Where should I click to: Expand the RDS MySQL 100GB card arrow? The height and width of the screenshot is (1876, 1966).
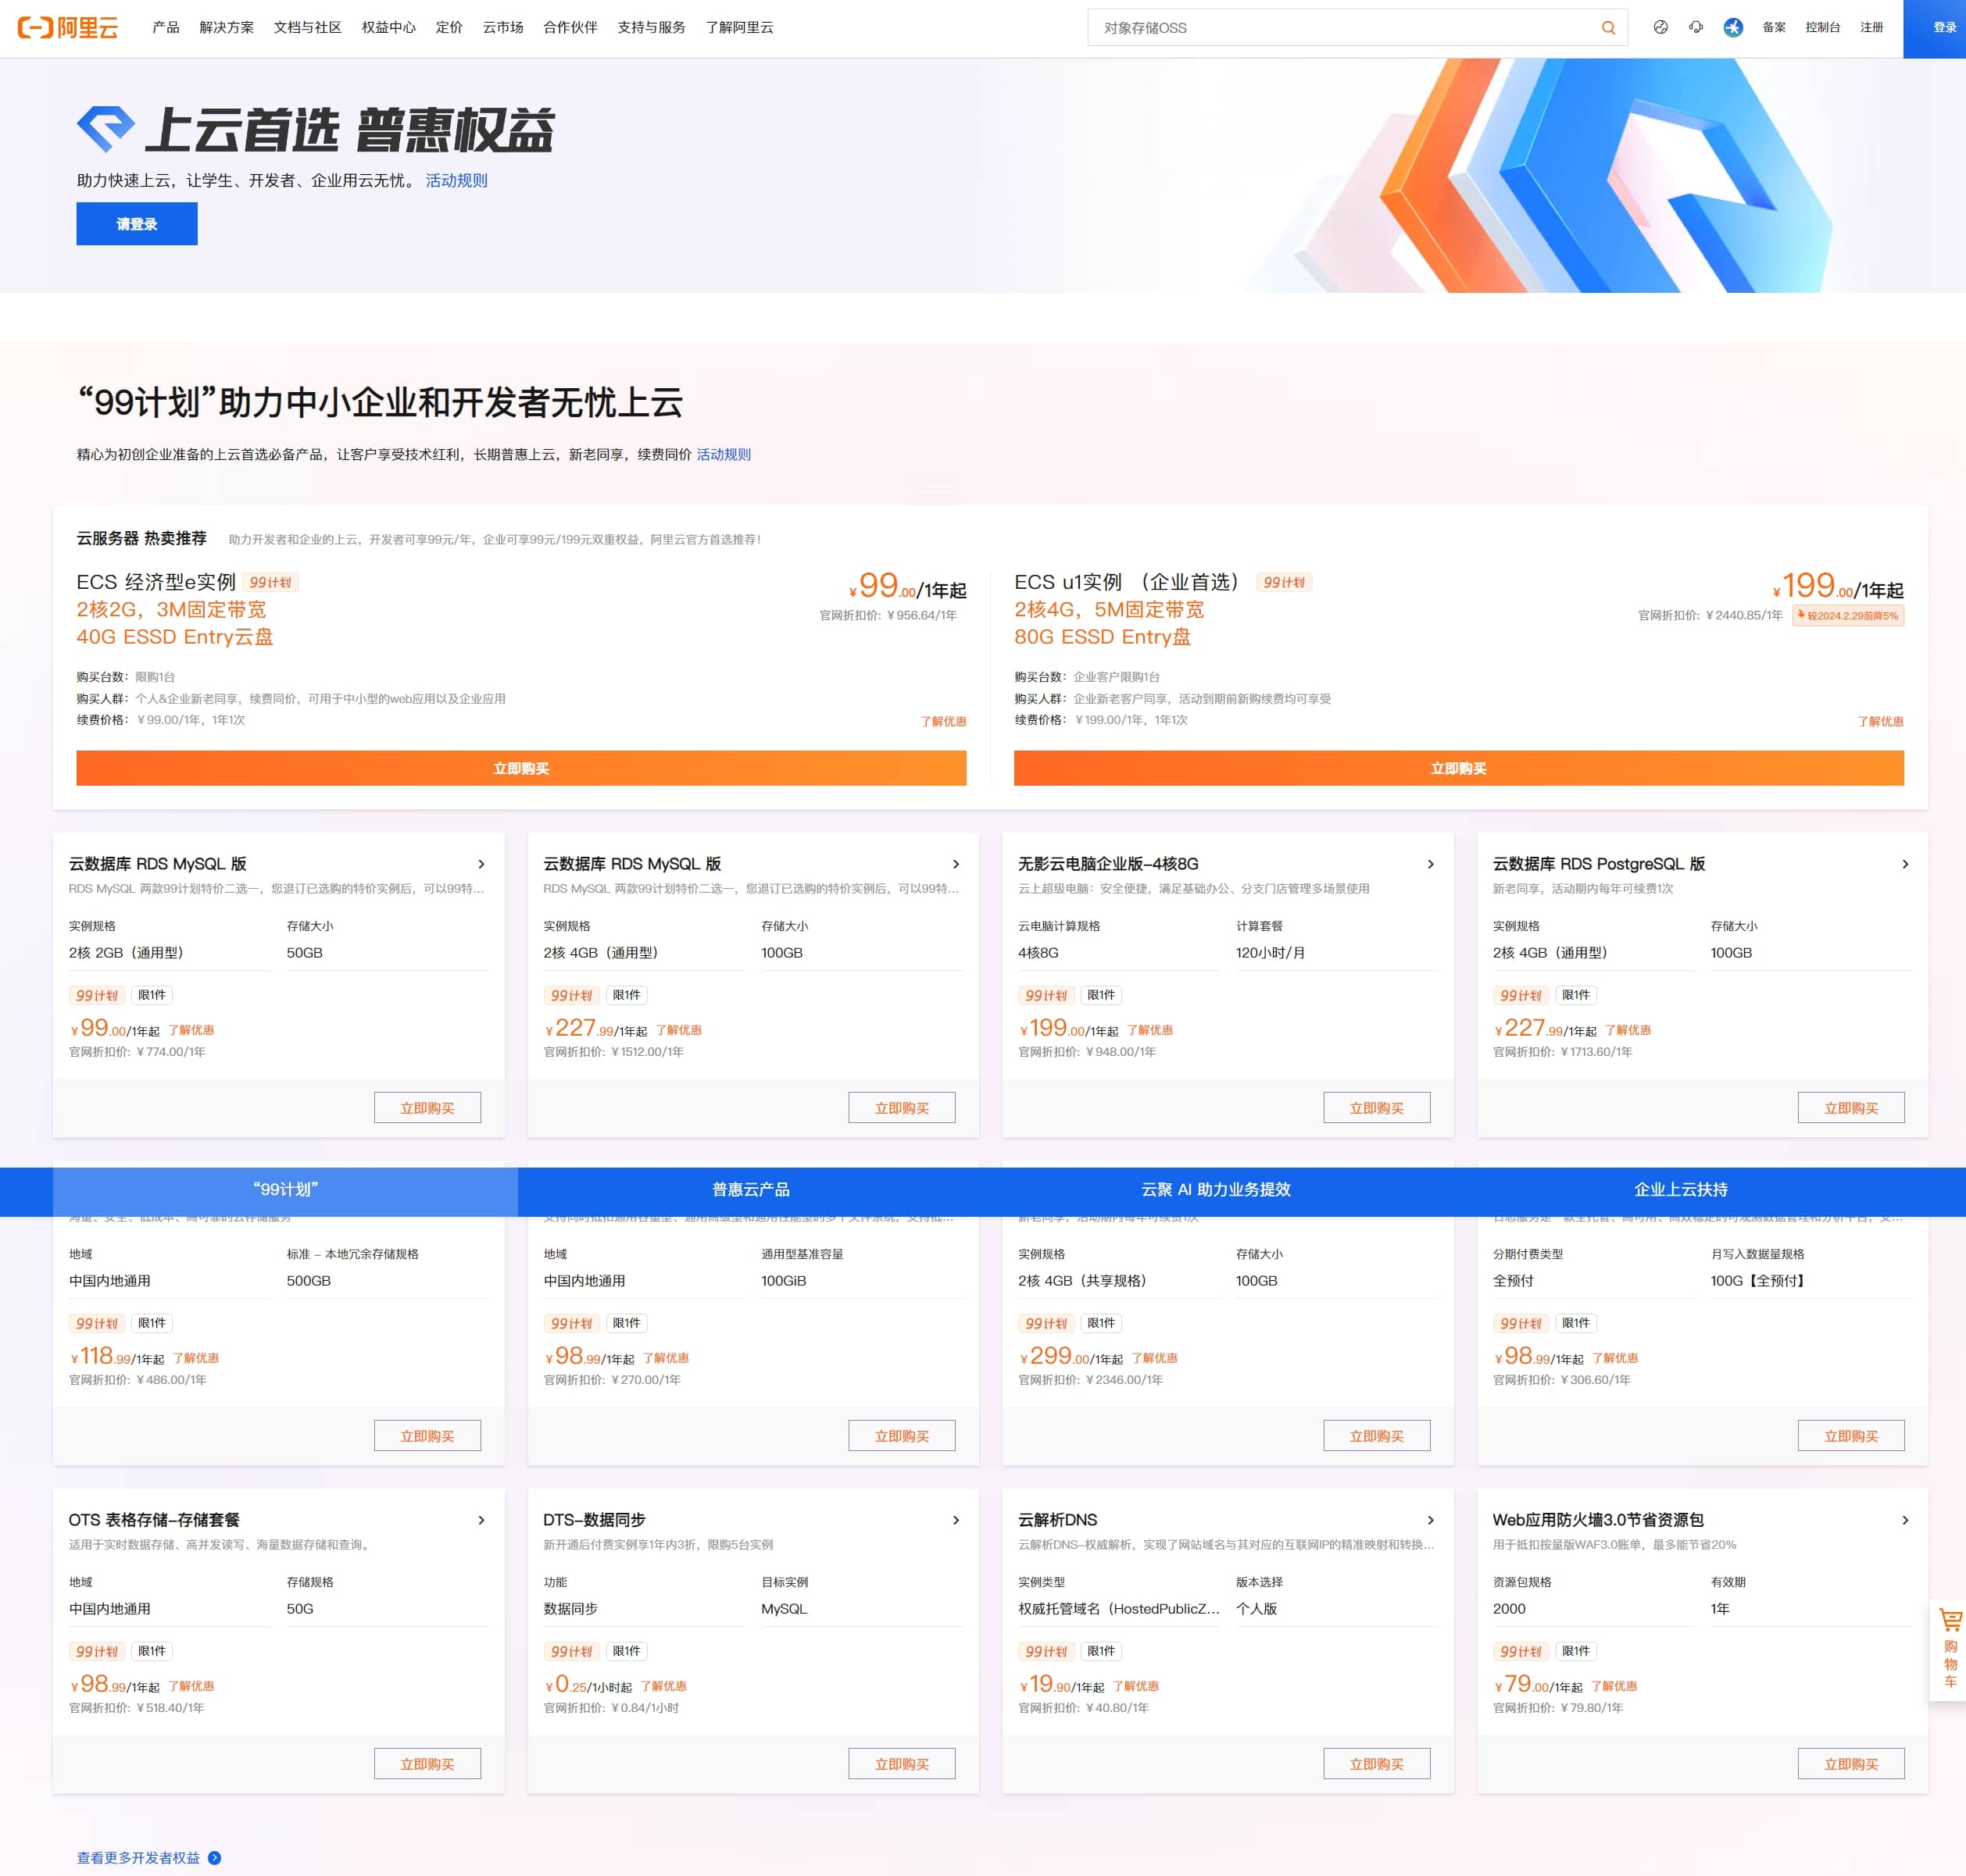956,864
